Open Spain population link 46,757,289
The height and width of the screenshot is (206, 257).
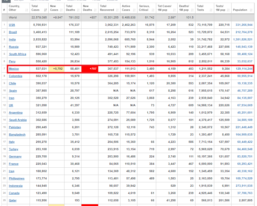pyautogui.click(x=245, y=91)
